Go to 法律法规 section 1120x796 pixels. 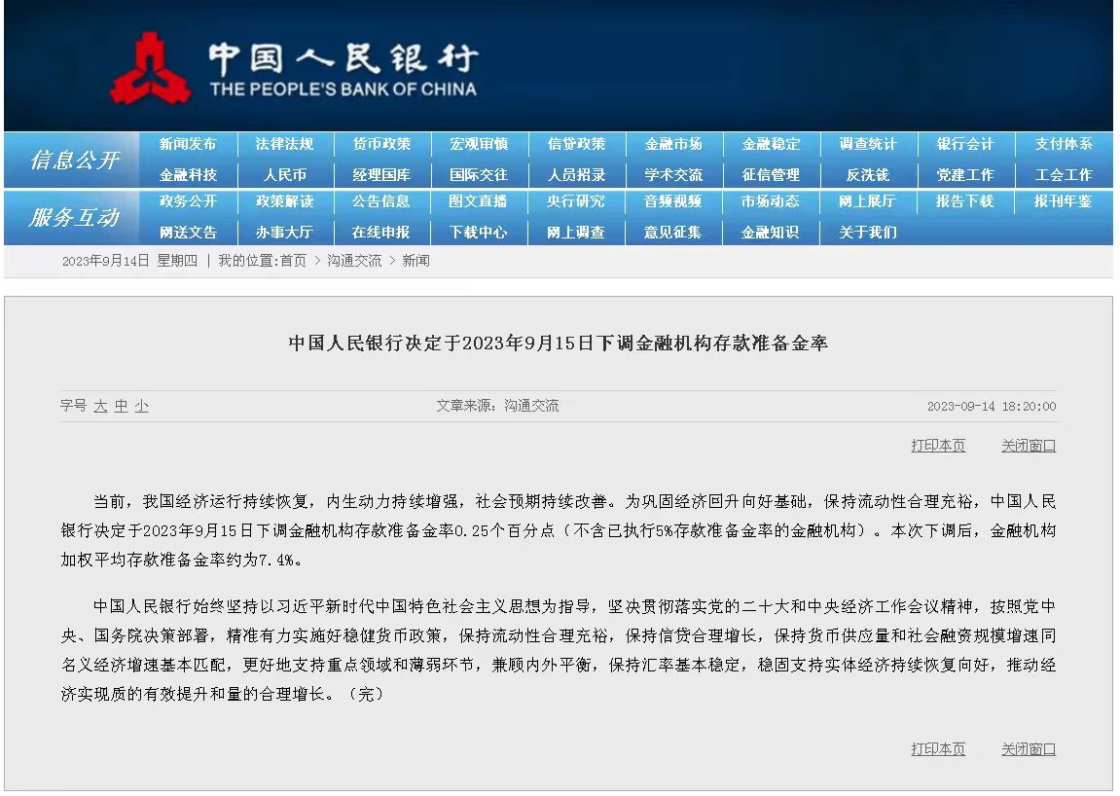point(284,144)
